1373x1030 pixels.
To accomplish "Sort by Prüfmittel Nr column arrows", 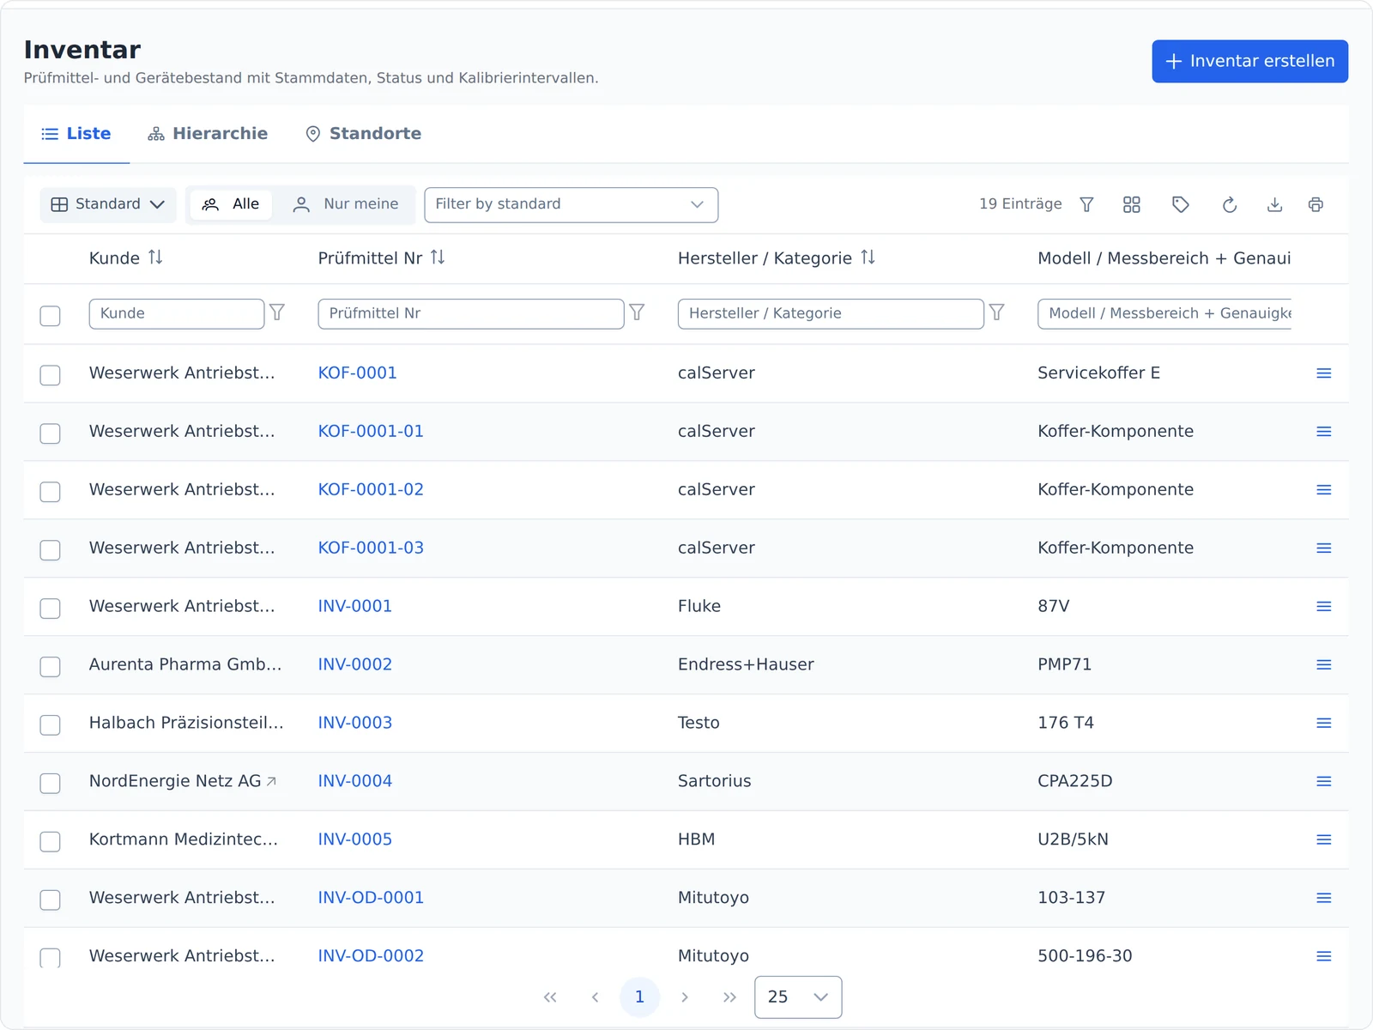I will [x=438, y=257].
